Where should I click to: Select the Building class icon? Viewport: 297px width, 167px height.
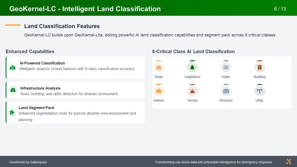pyautogui.click(x=260, y=68)
